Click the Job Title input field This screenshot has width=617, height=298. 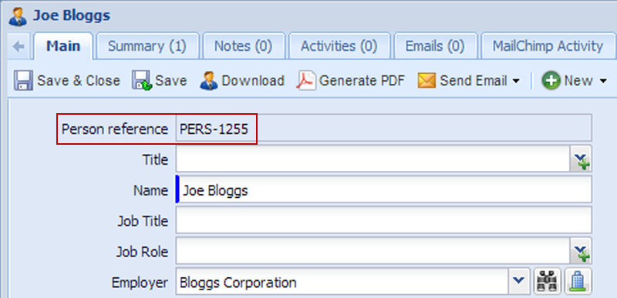[x=383, y=220]
